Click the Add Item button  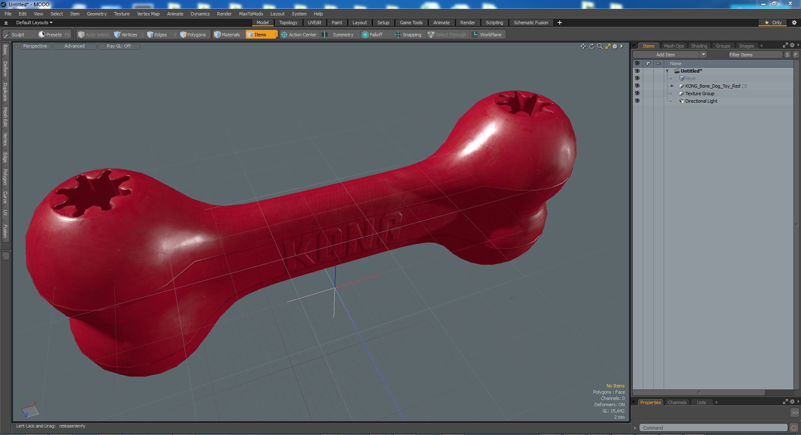pos(666,55)
